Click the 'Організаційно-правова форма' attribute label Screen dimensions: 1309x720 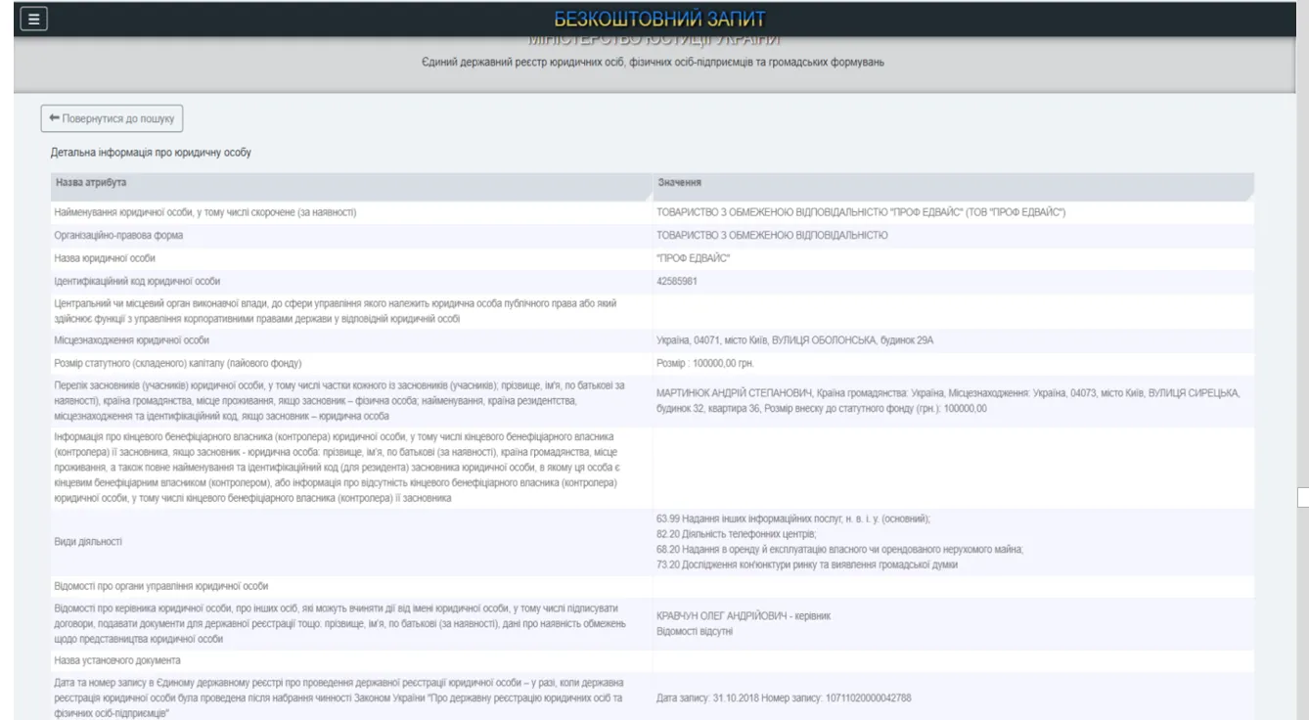pyautogui.click(x=118, y=235)
